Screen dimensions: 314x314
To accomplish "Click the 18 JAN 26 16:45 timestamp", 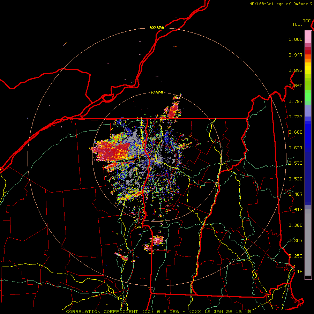I will coord(228,312).
